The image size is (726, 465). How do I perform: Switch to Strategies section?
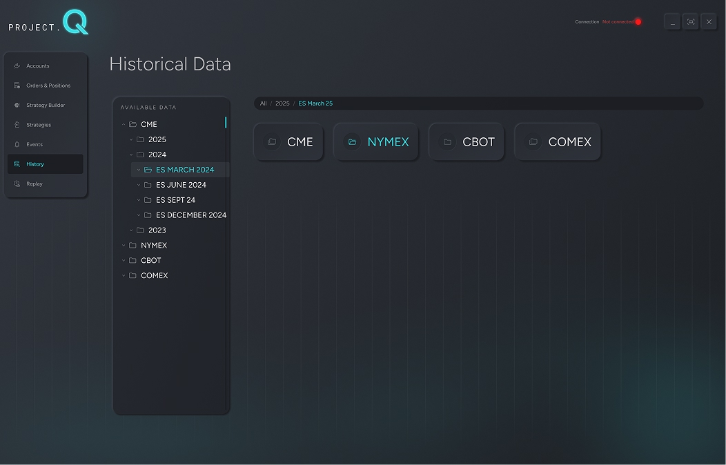pyautogui.click(x=46, y=125)
